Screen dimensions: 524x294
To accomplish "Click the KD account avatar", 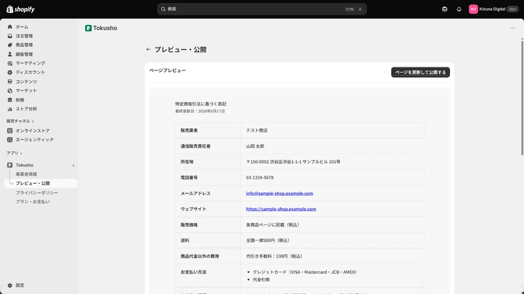I will 473,9.
